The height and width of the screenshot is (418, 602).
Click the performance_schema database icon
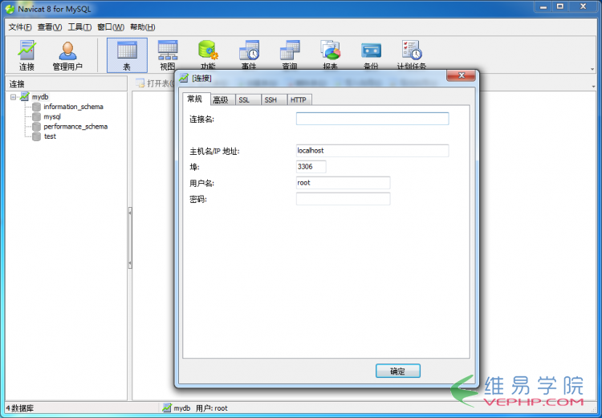click(36, 127)
